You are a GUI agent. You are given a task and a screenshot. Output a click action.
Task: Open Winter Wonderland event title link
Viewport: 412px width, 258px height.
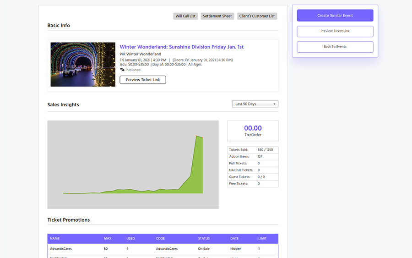point(182,47)
